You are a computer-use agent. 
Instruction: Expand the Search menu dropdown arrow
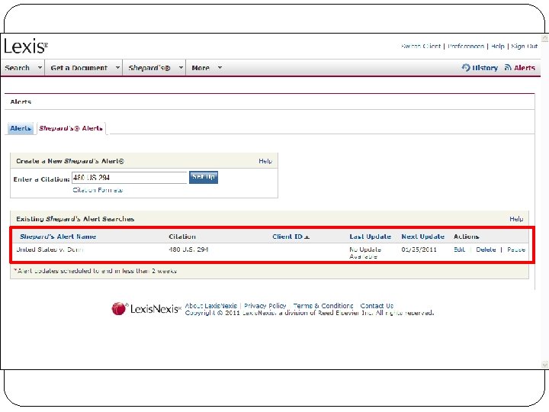pyautogui.click(x=40, y=67)
